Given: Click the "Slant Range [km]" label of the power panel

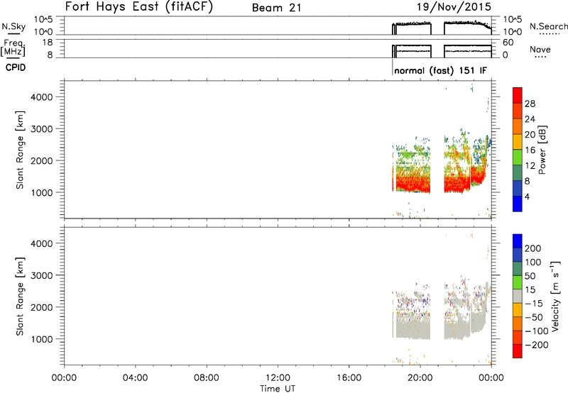Looking at the screenshot, I should pyautogui.click(x=20, y=150).
